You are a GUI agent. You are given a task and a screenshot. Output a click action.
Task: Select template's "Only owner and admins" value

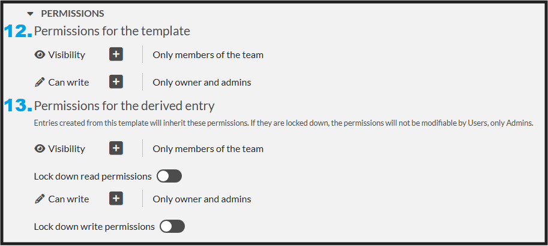click(x=202, y=82)
